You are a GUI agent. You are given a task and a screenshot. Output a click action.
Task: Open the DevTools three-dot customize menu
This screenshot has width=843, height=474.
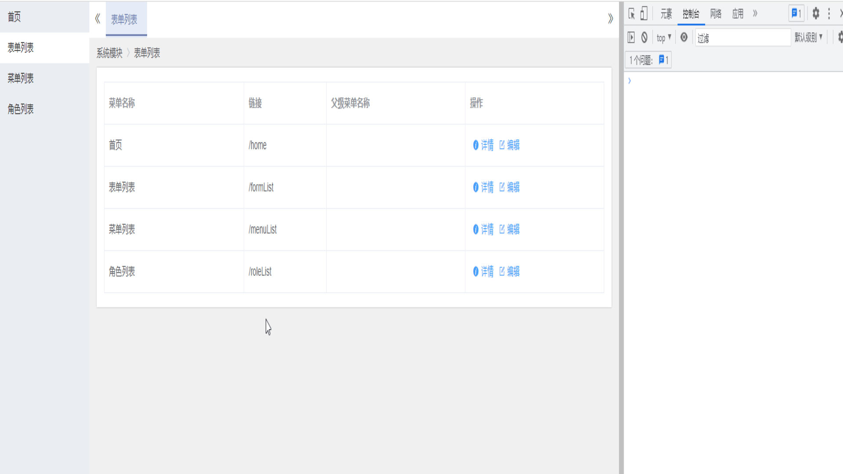[829, 14]
